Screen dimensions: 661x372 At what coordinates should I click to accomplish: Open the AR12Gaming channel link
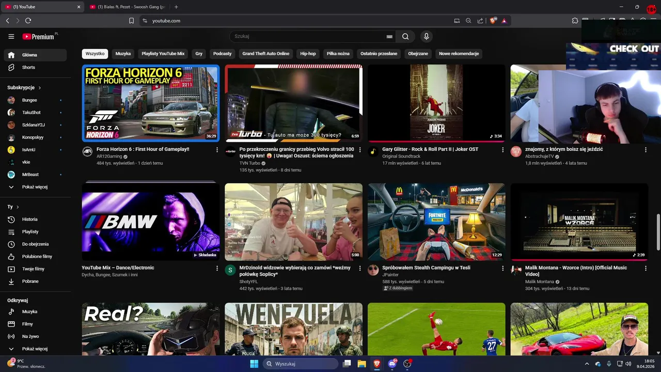[109, 157]
